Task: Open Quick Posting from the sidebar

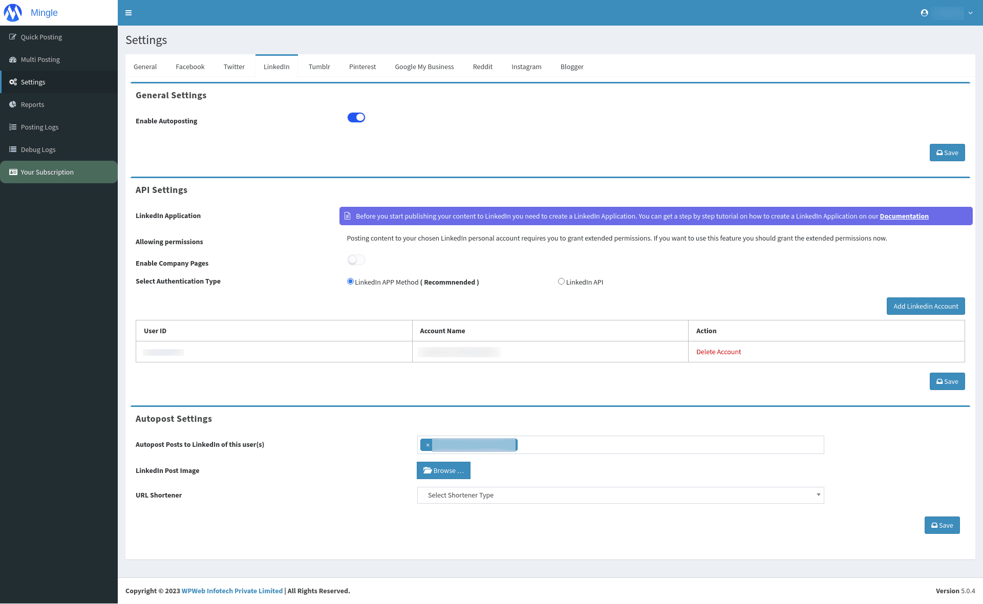Action: pos(41,36)
